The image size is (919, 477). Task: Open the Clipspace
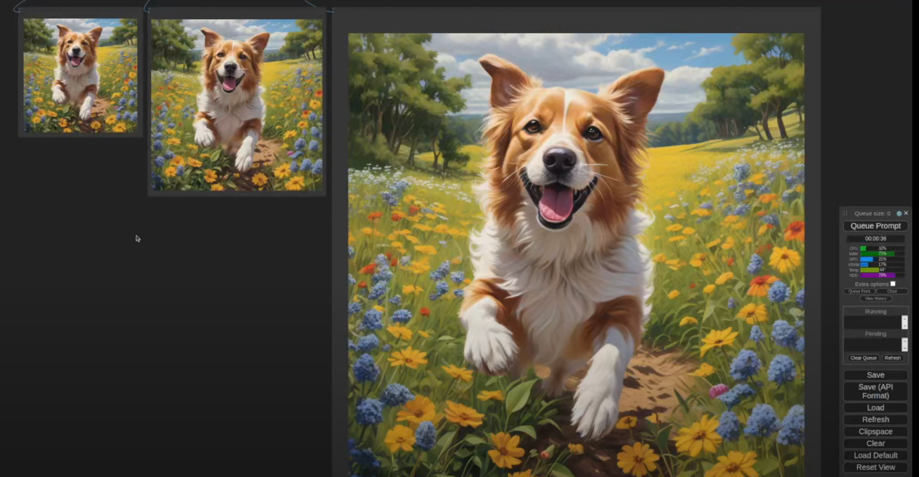(875, 432)
